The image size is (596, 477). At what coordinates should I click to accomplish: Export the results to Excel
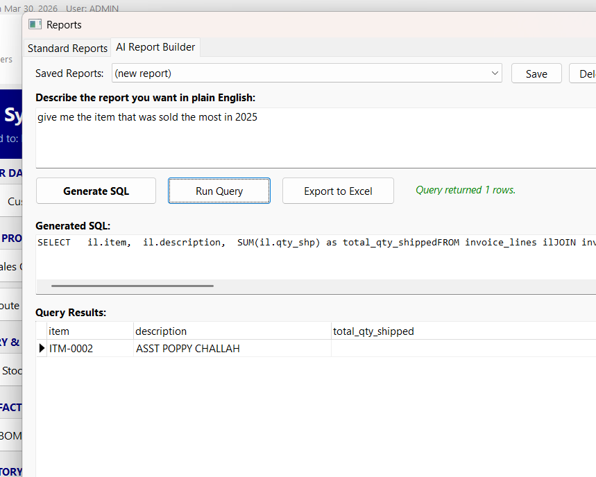338,190
